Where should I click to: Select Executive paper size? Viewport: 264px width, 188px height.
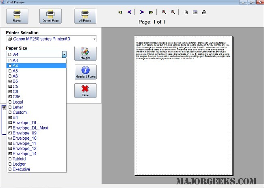click(37, 169)
